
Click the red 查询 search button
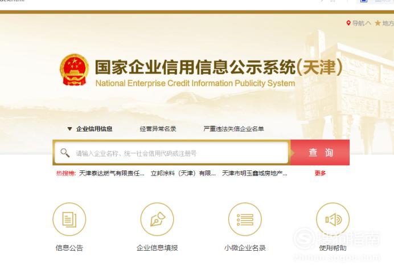[320, 152]
